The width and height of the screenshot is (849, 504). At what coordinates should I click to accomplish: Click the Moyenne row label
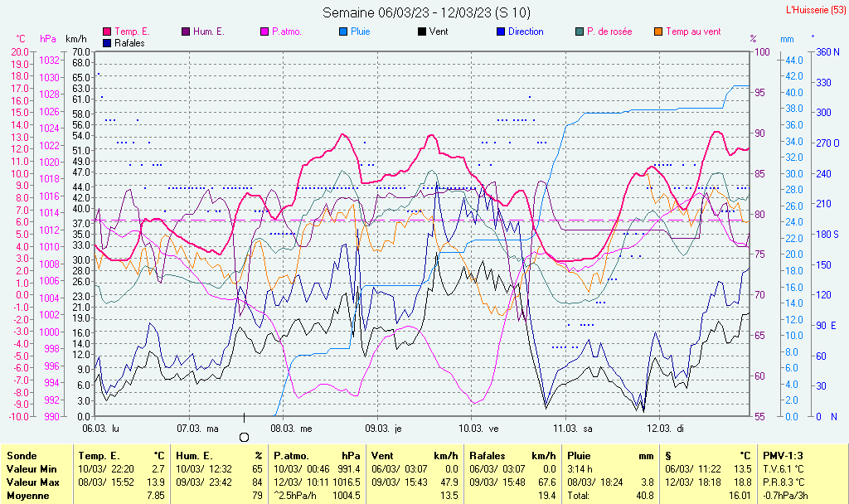point(27,496)
